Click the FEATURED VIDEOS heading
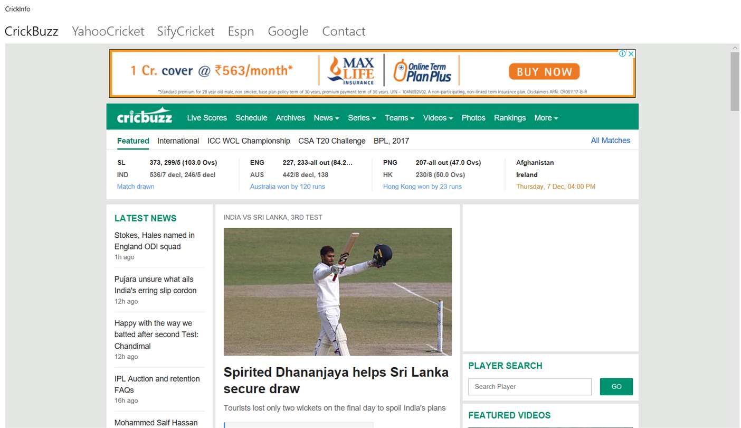 [509, 415]
